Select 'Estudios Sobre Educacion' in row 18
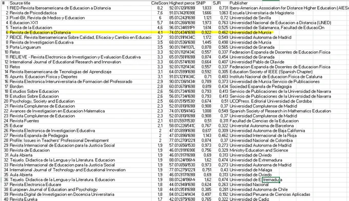This screenshot has width=349, height=201. click(x=34, y=91)
